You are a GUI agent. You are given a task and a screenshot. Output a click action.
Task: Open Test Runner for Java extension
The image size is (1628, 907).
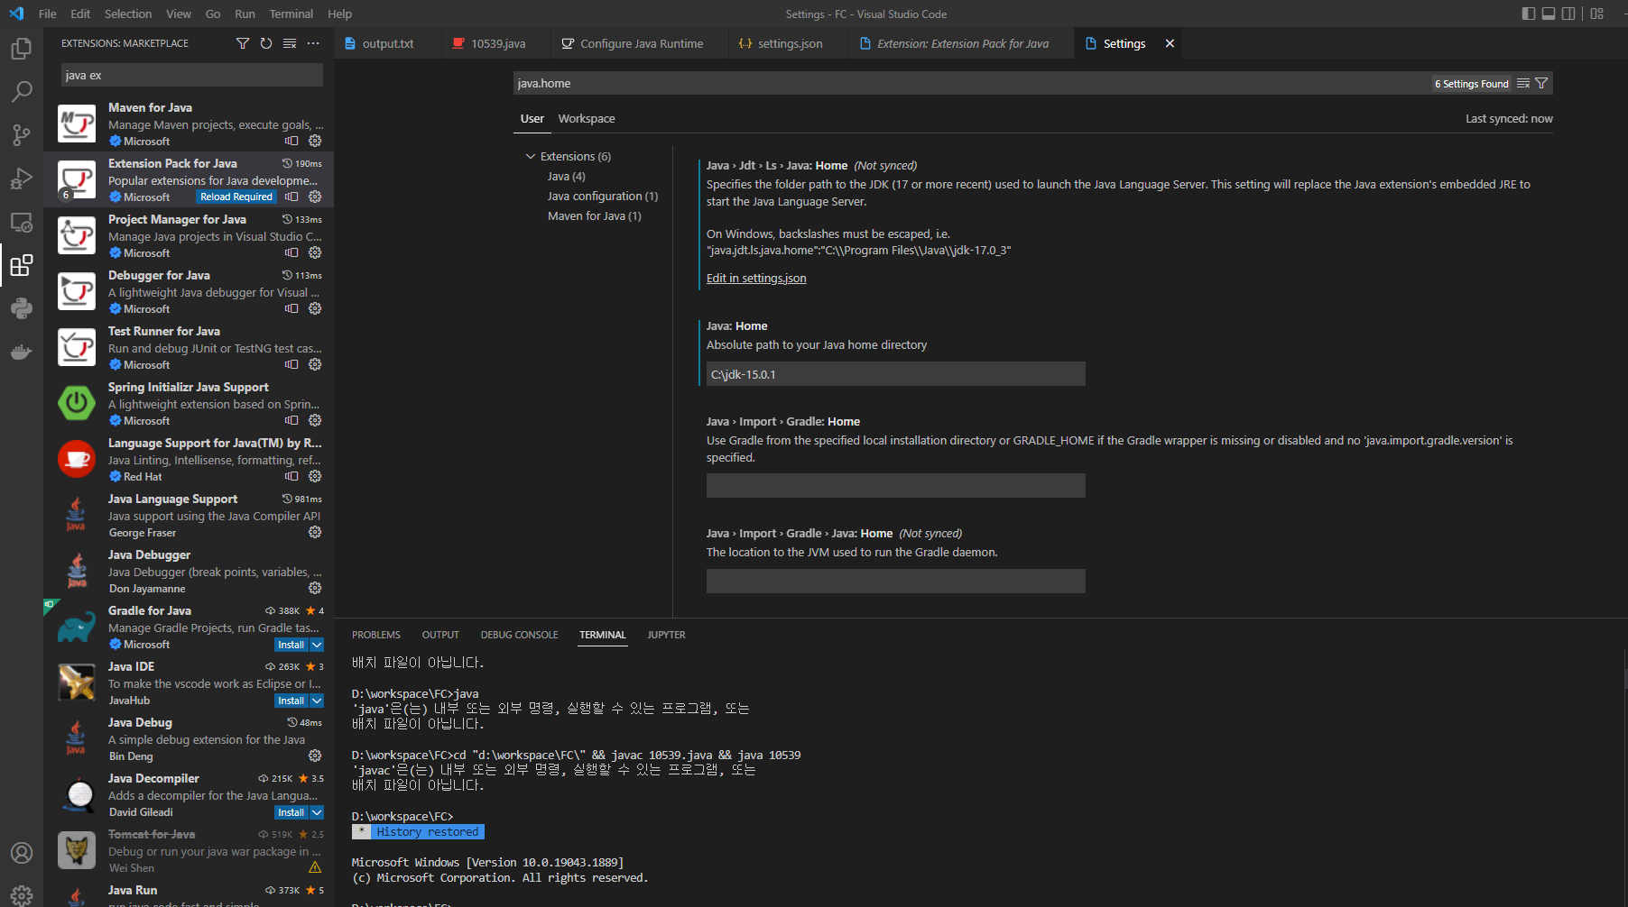(x=189, y=347)
